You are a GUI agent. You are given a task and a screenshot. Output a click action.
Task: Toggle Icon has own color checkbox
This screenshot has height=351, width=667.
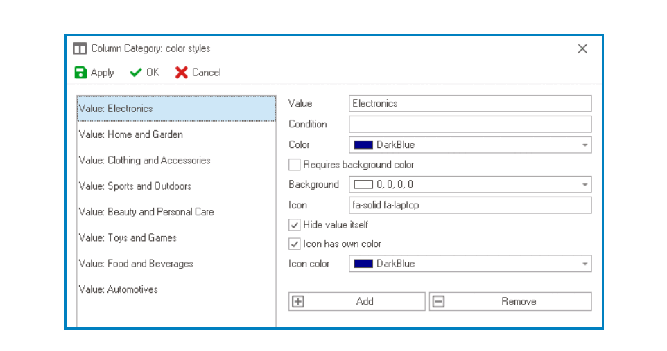pos(295,244)
